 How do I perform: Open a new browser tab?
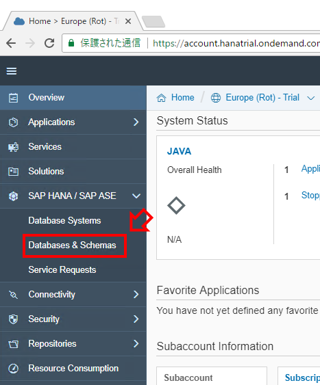[153, 22]
